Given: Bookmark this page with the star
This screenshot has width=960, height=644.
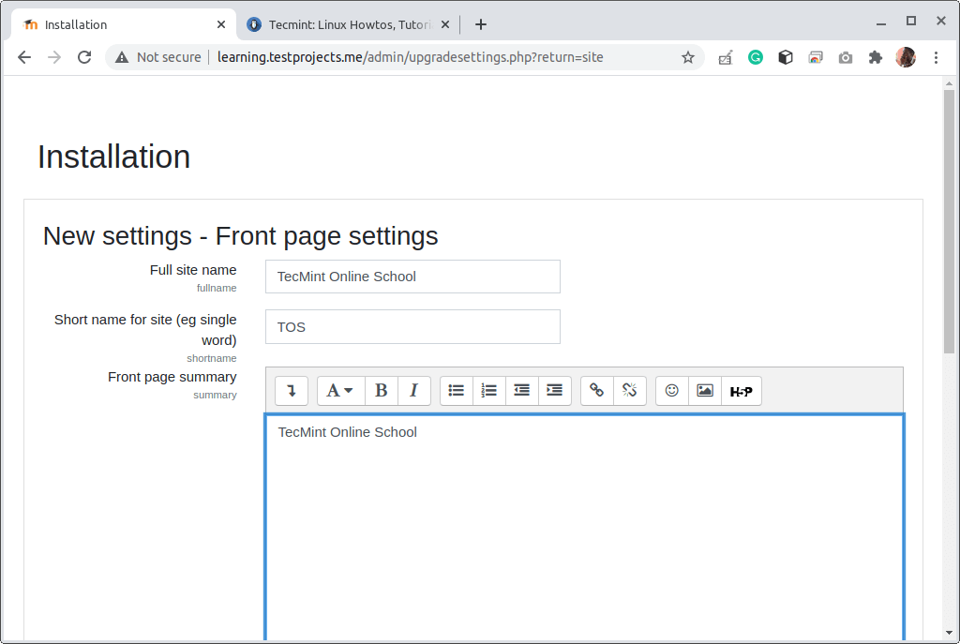Looking at the screenshot, I should 688,57.
